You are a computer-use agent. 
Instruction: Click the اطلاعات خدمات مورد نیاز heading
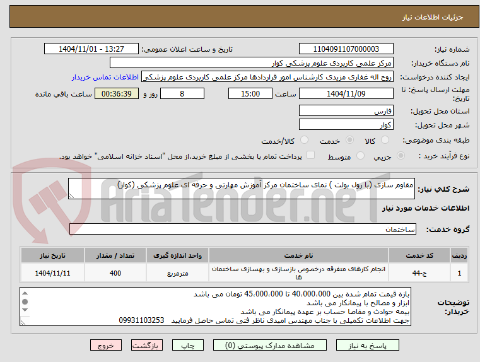[x=426, y=208]
